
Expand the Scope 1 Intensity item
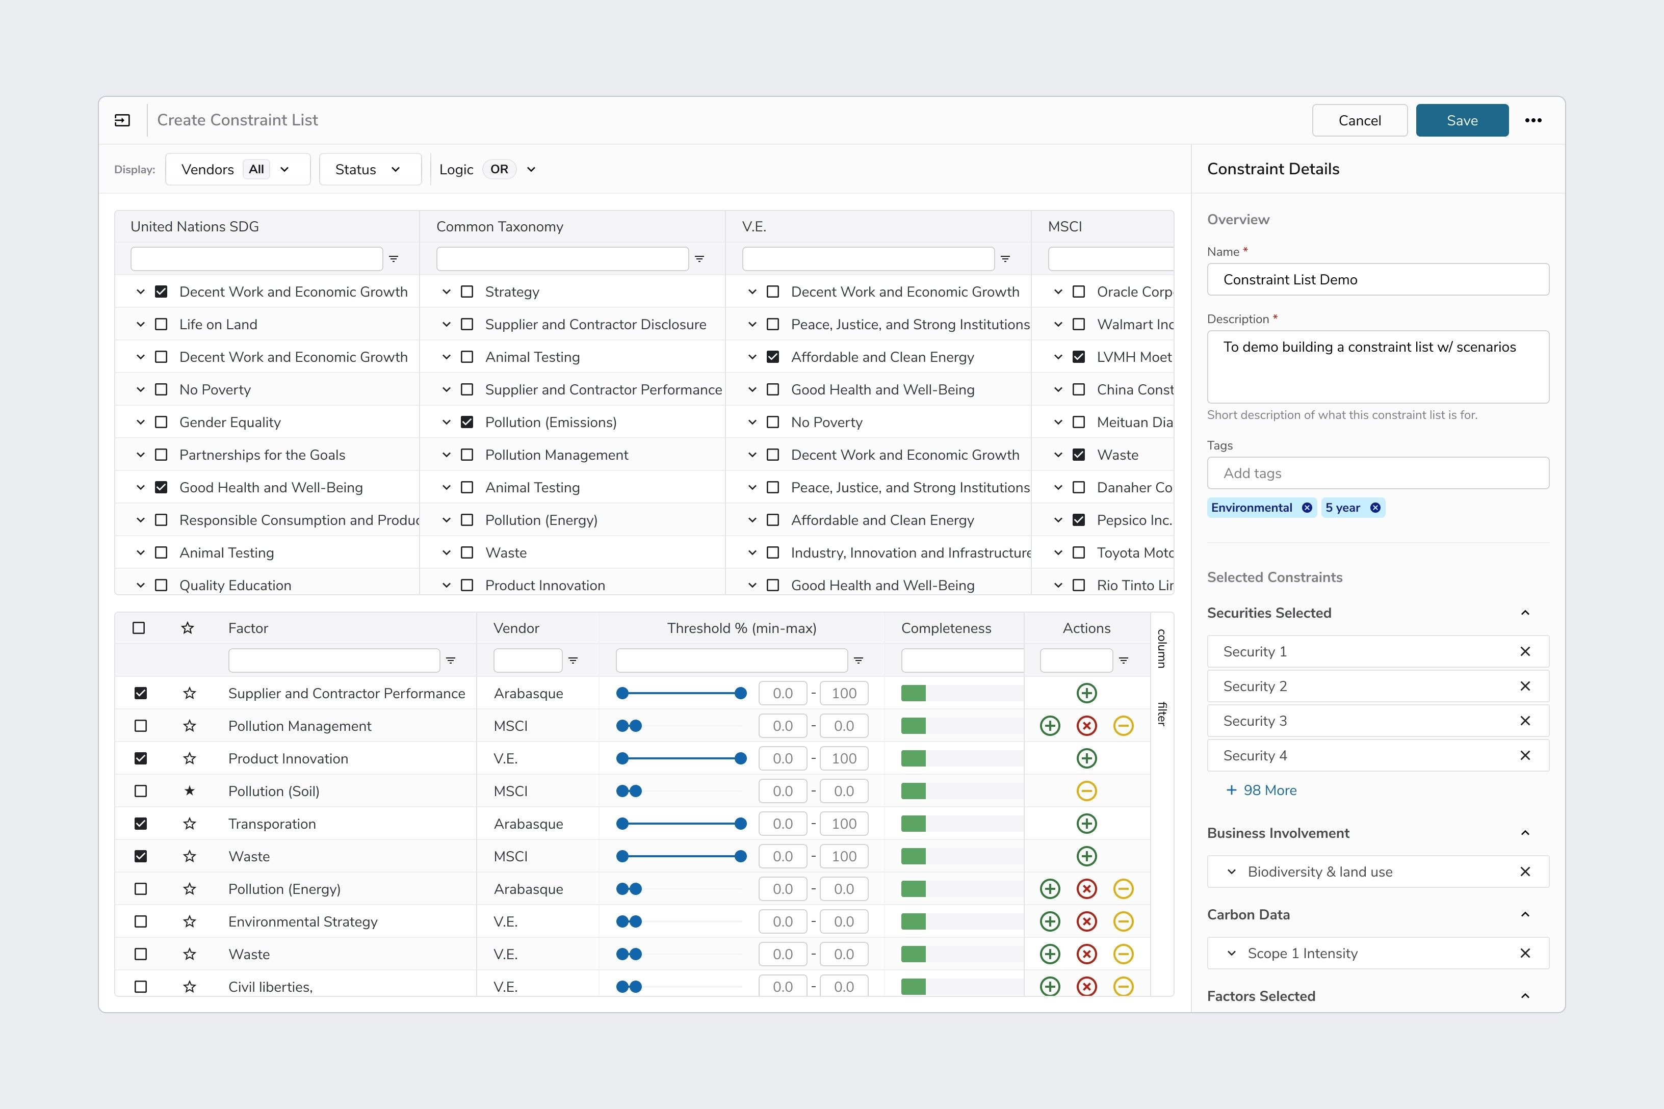[1232, 954]
